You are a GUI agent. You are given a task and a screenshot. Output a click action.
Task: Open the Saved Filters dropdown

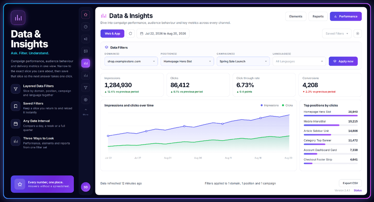coord(336,34)
